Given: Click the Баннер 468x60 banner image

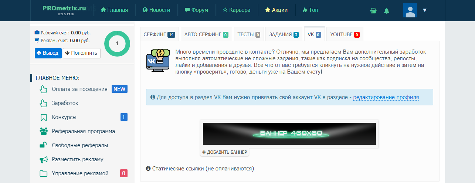Looking at the screenshot, I should tap(289, 133).
